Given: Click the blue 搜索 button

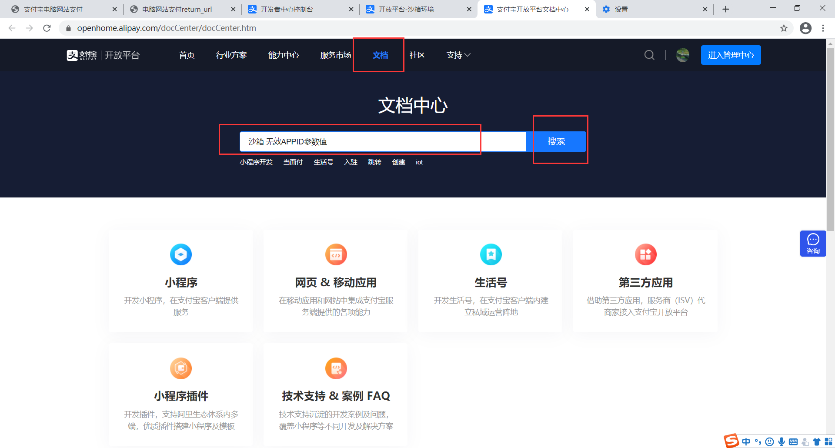Looking at the screenshot, I should (x=556, y=141).
